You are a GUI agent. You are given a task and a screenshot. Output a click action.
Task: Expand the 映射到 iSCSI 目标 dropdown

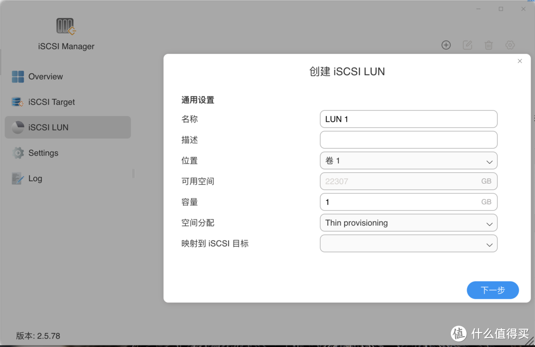pyautogui.click(x=408, y=244)
